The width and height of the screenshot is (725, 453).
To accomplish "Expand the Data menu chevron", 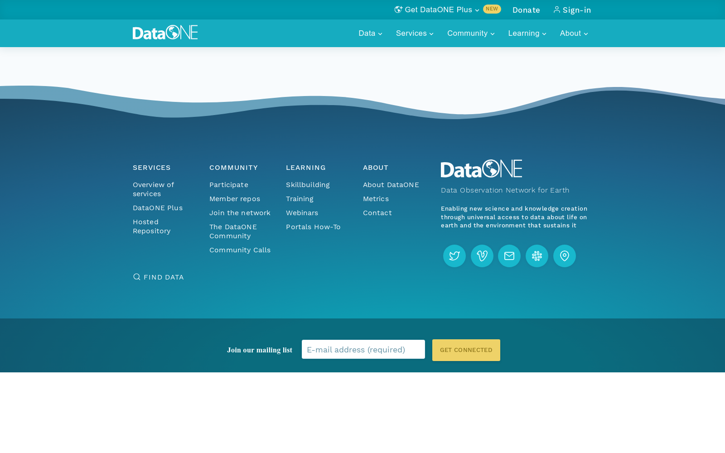I will [380, 34].
